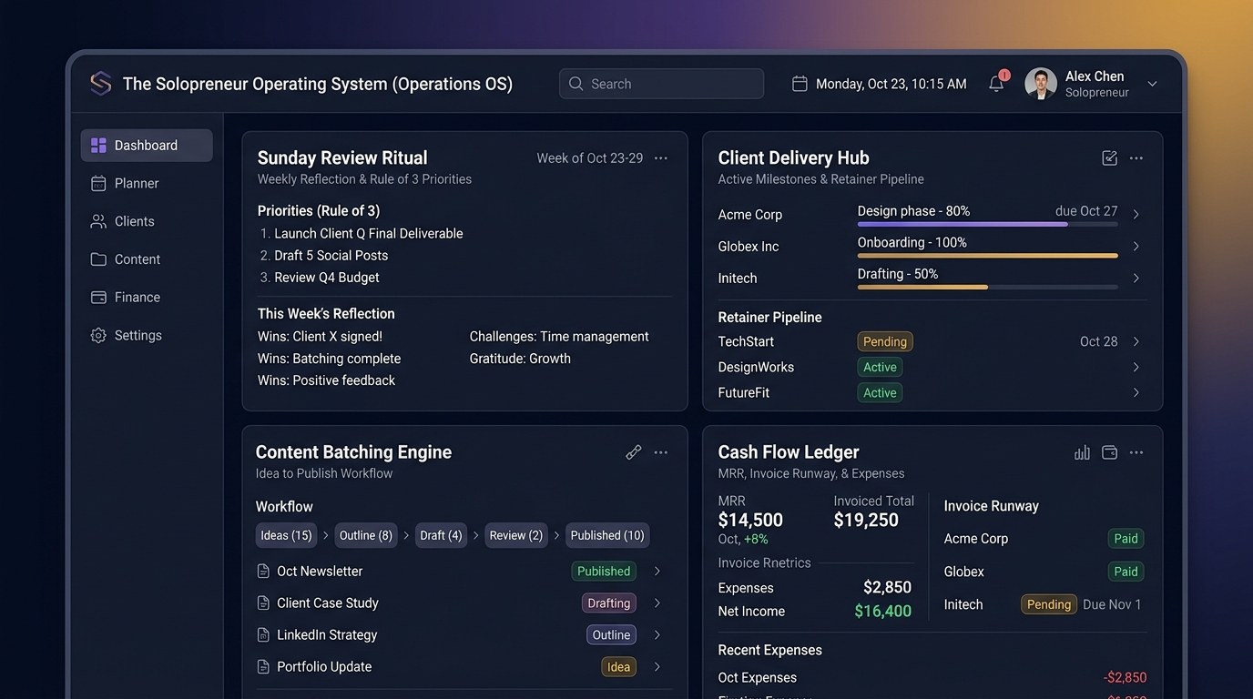This screenshot has height=699, width=1253.
Task: Click the Cash Flow Ledger wallet icon
Action: click(x=1109, y=452)
